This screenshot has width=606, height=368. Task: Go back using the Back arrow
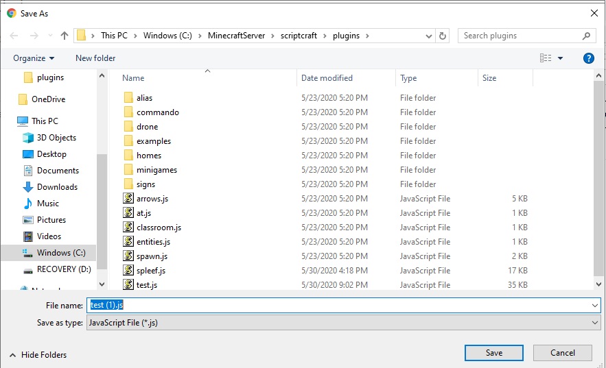[x=14, y=36]
